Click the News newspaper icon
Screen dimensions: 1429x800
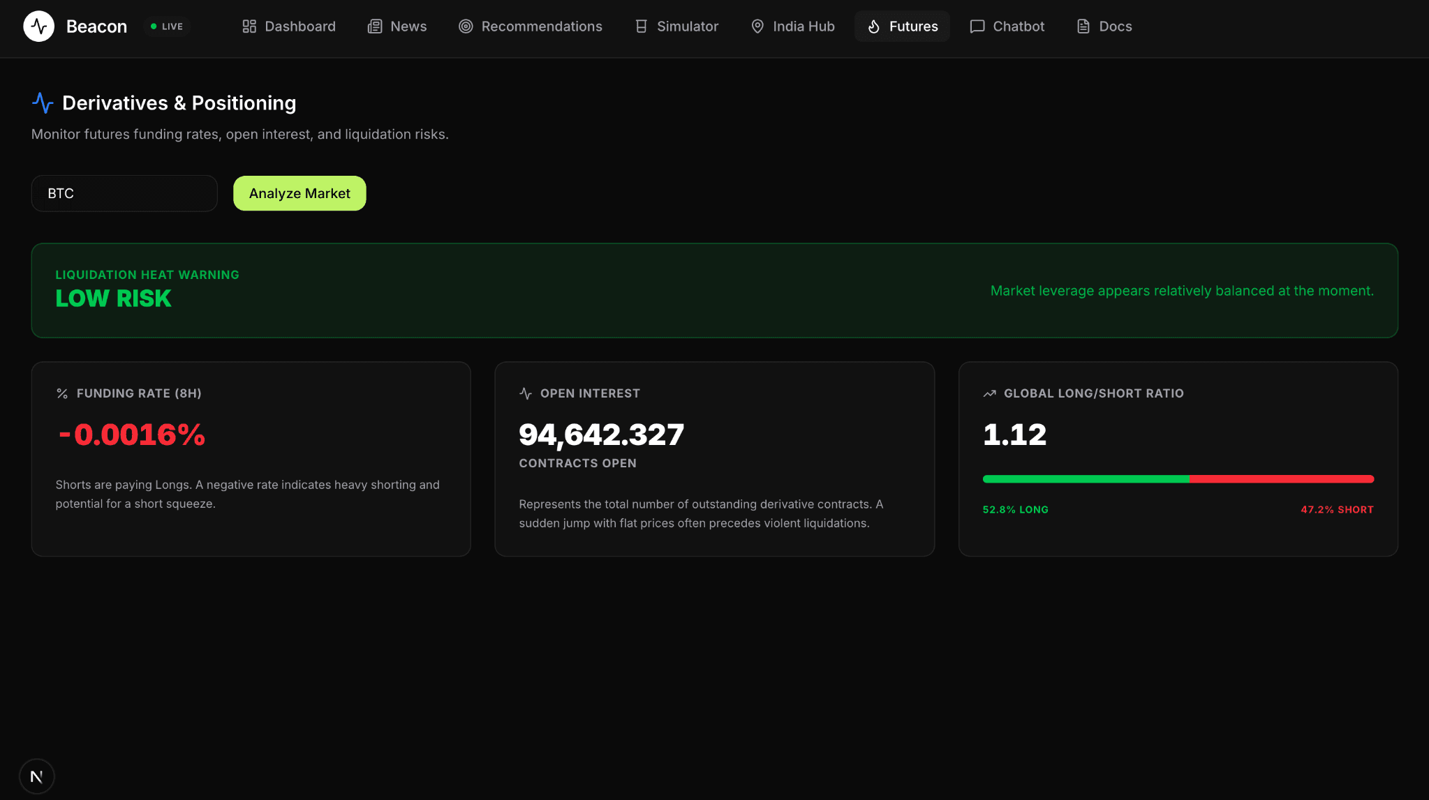click(375, 27)
